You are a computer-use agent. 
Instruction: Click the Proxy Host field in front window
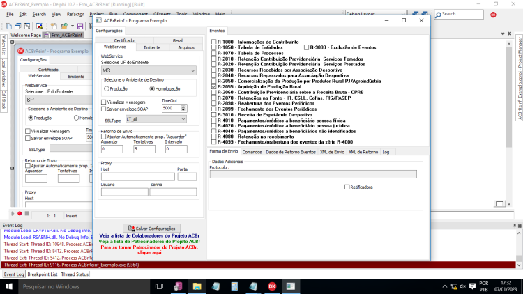(138, 177)
